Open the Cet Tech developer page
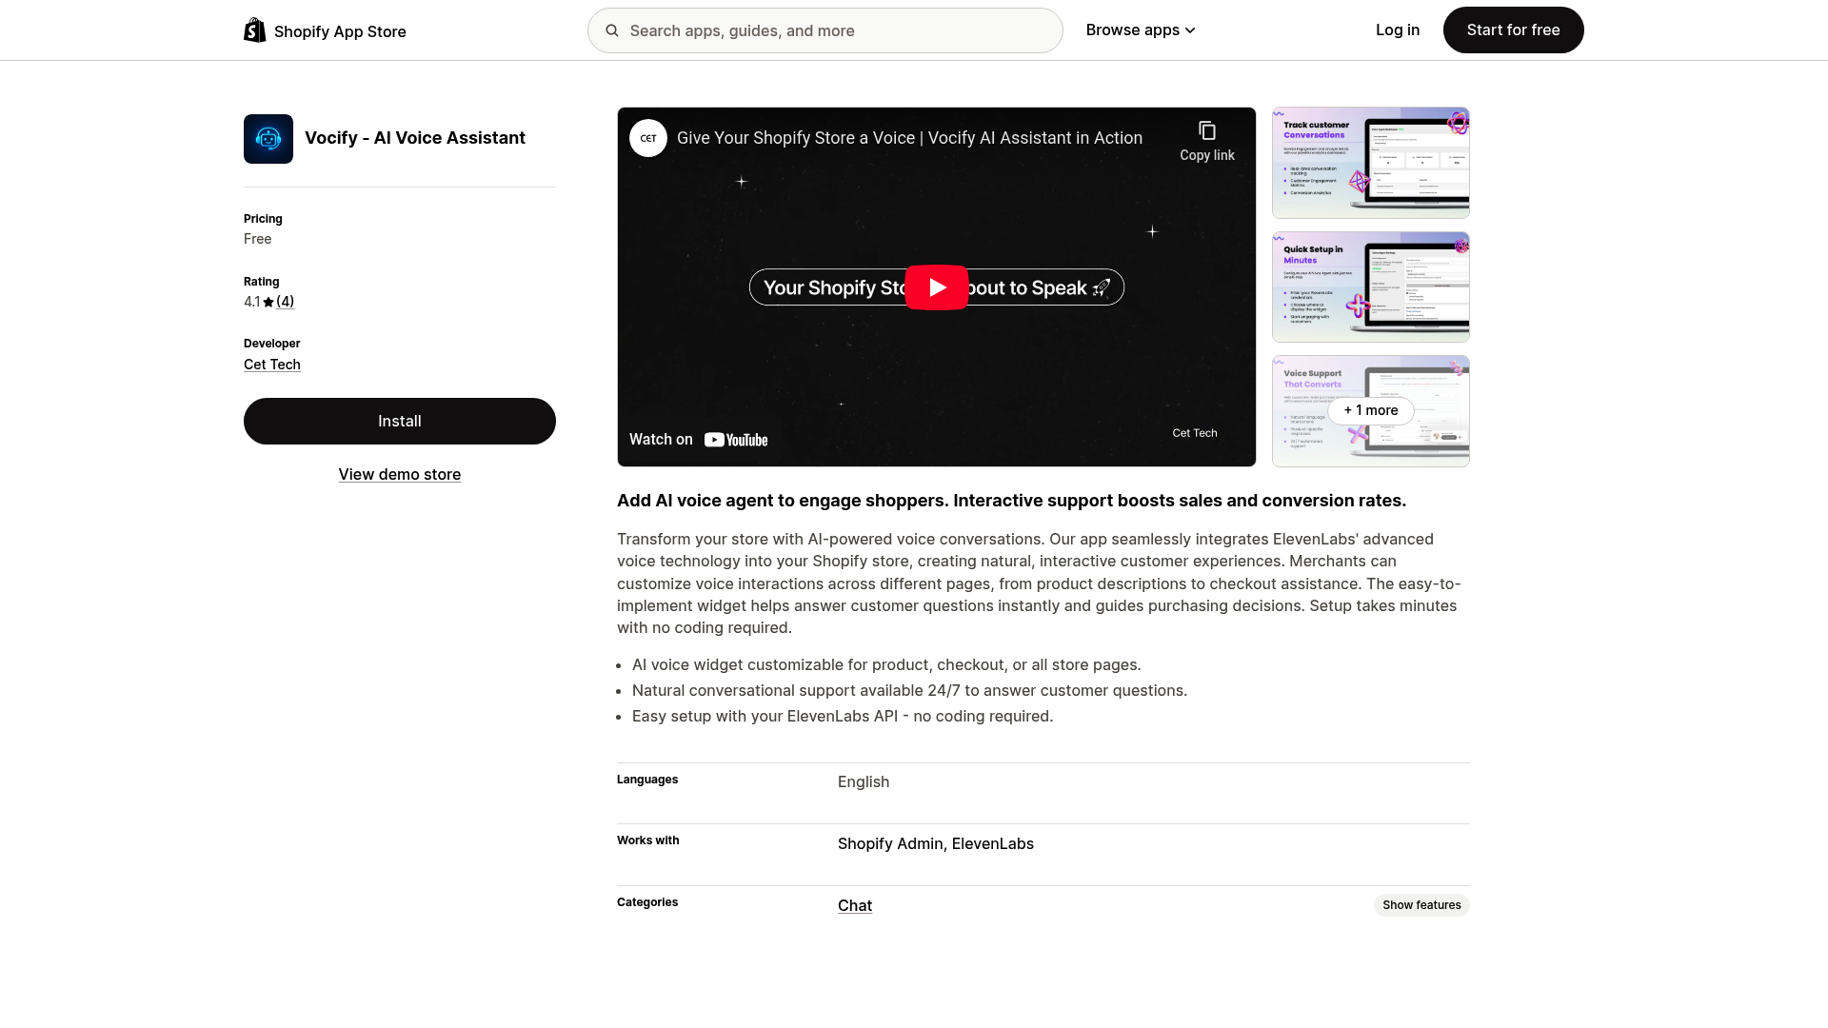1828x1028 pixels. [271, 365]
